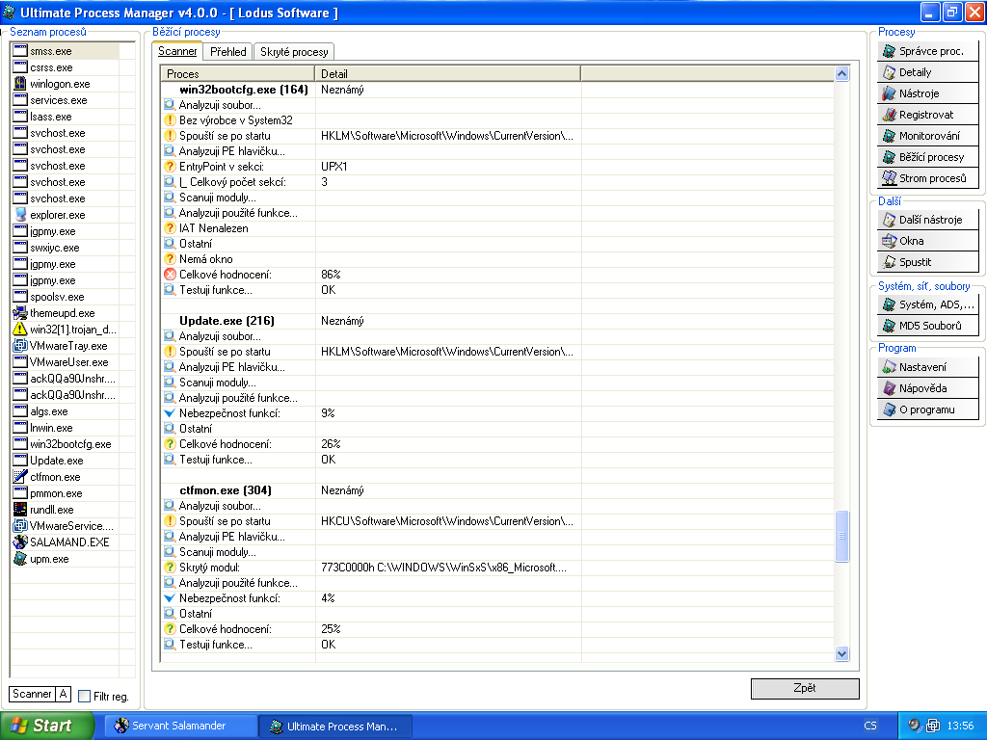The height and width of the screenshot is (740, 987).
Task: Click the Nástroje tools button
Action: 928,93
